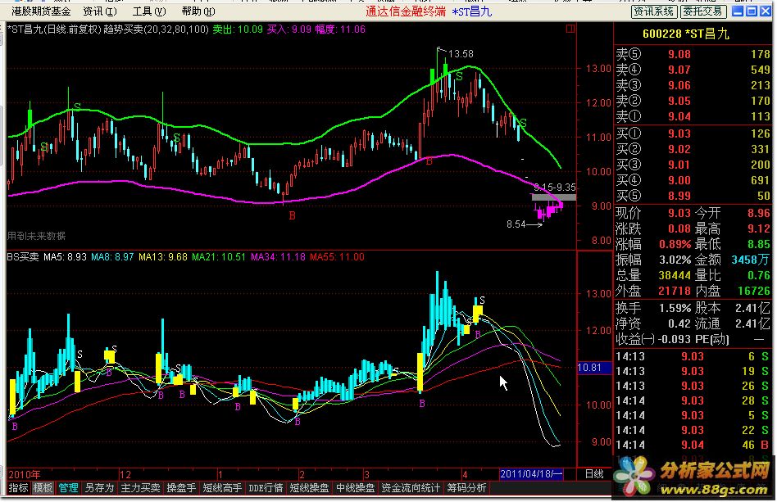Click the 14:14 tick trade with volume 46 B
This screenshot has height=502, width=777.
click(x=693, y=445)
